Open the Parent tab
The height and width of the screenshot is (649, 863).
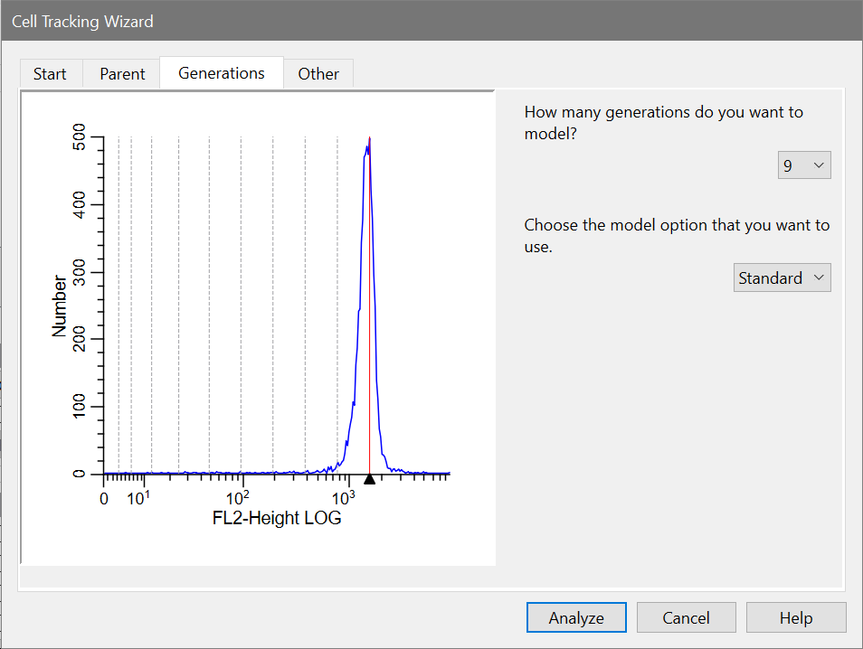click(122, 74)
